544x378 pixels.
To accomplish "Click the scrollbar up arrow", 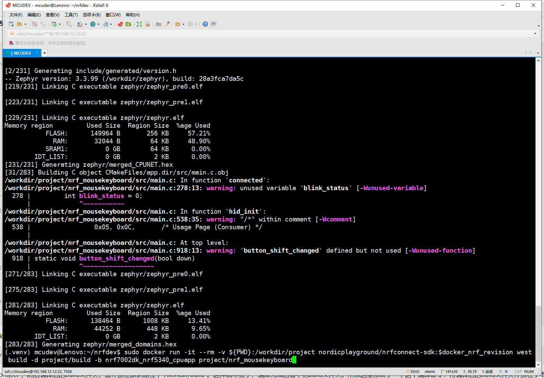I will (x=538, y=61).
